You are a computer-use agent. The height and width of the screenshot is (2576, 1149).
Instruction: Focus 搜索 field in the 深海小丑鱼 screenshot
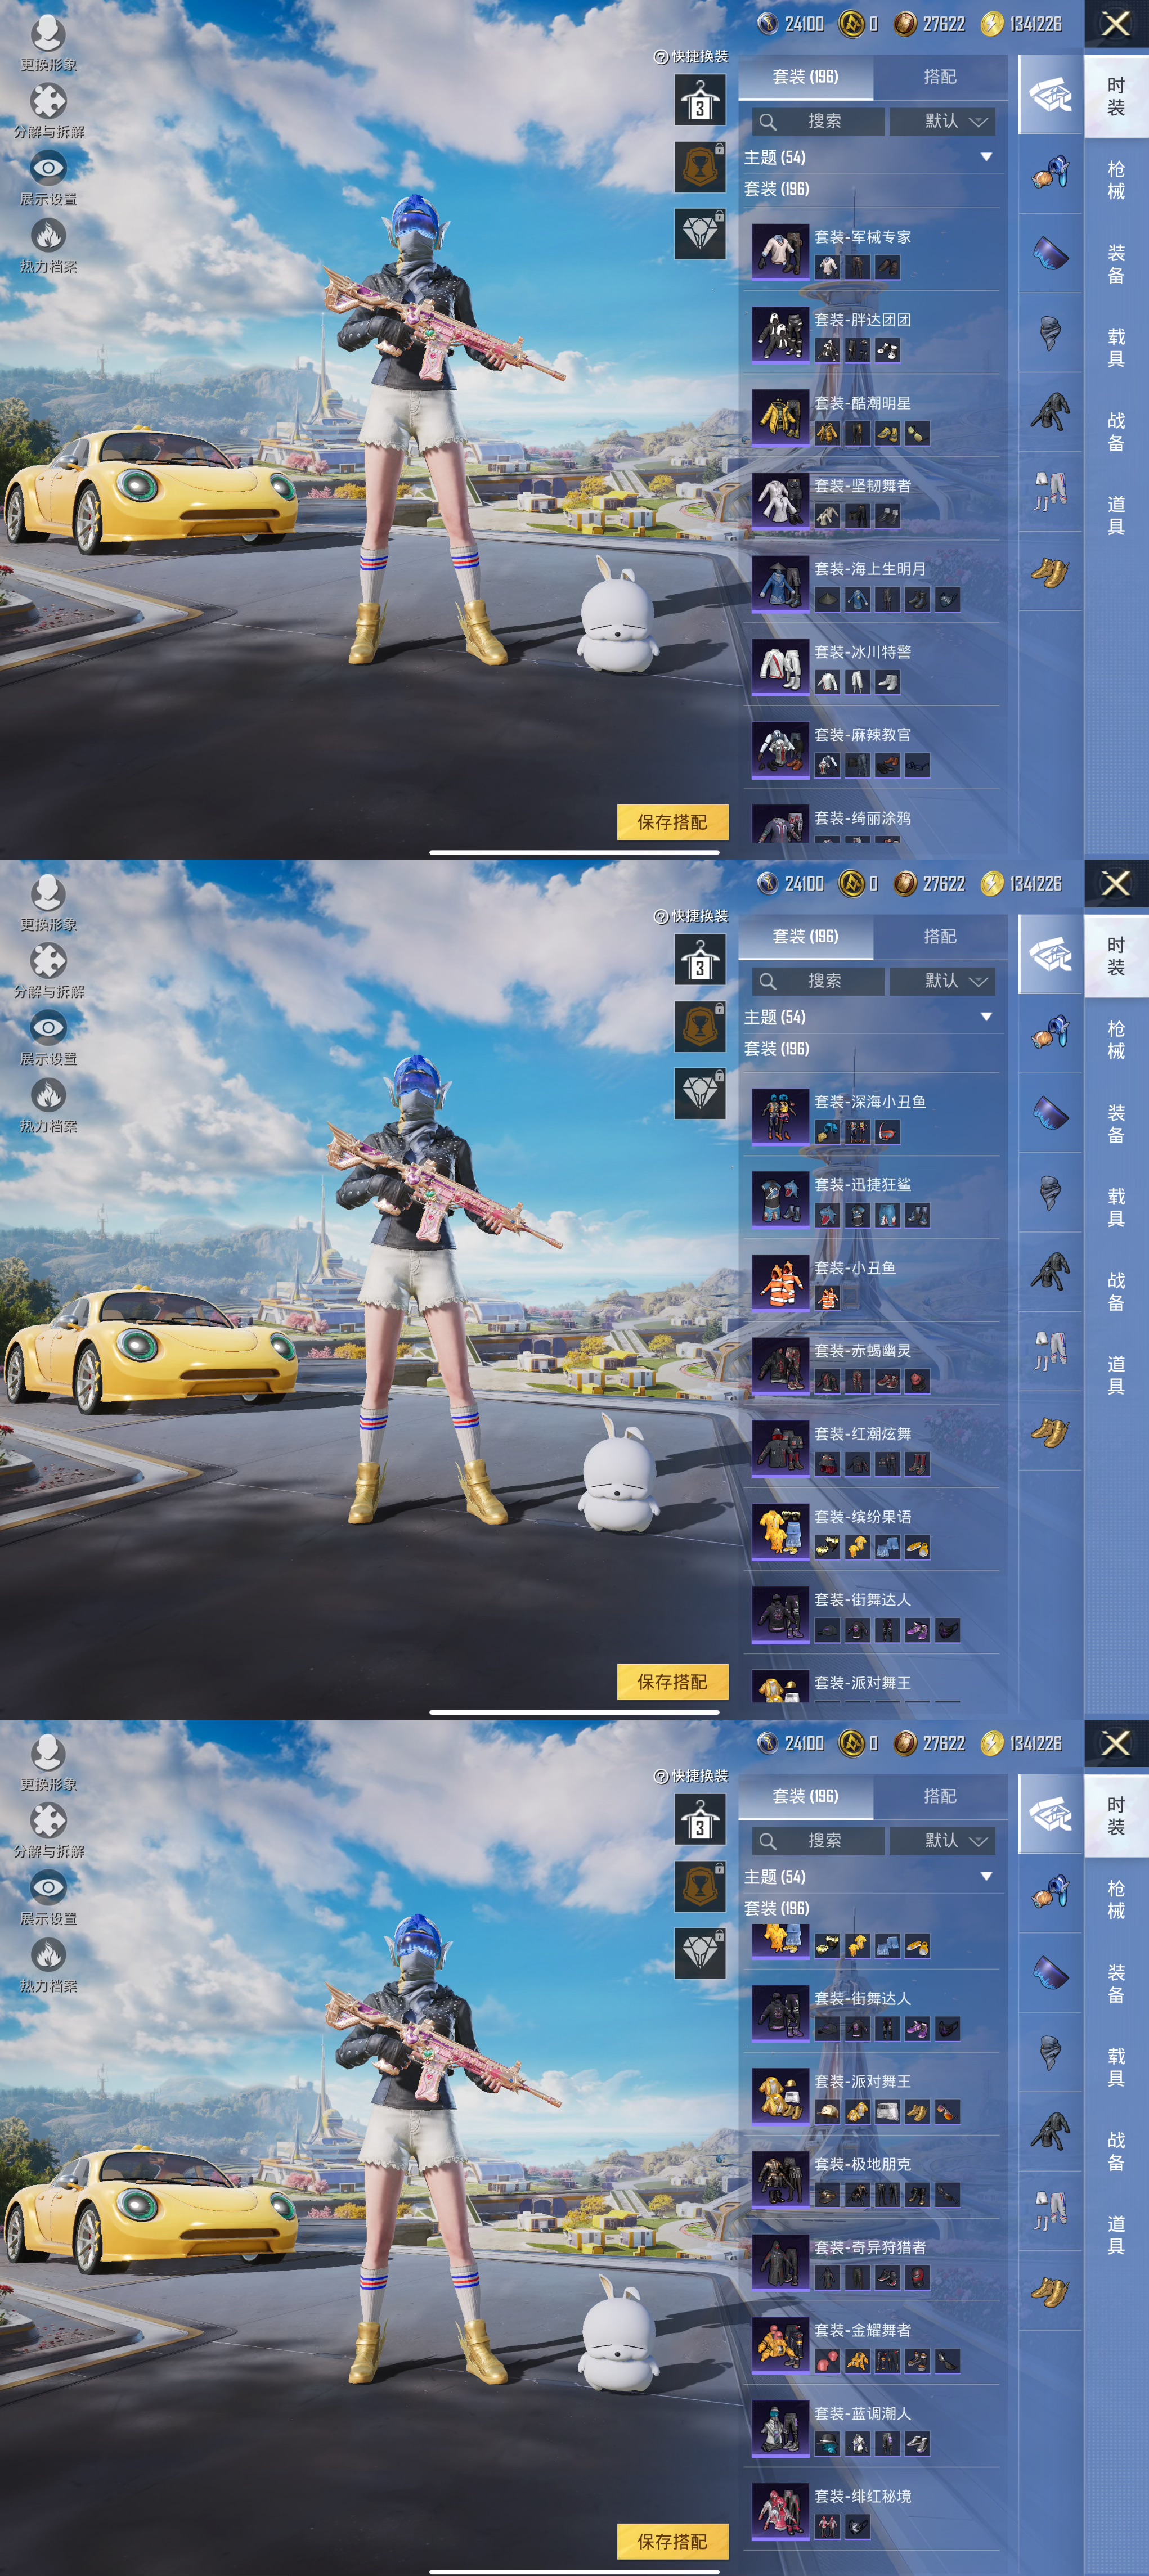818,981
